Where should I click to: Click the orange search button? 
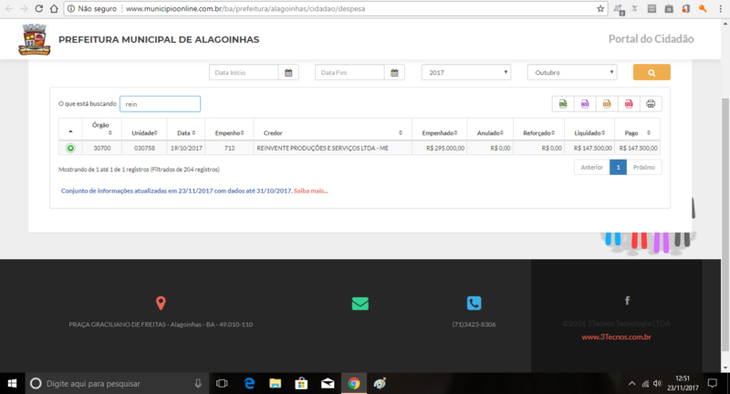coord(652,72)
